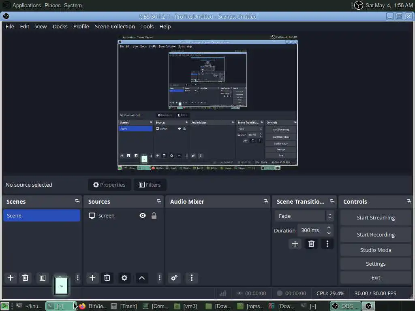This screenshot has width=415, height=311.
Task: Remove the selected scene using the trash icon
Action: pos(25,278)
